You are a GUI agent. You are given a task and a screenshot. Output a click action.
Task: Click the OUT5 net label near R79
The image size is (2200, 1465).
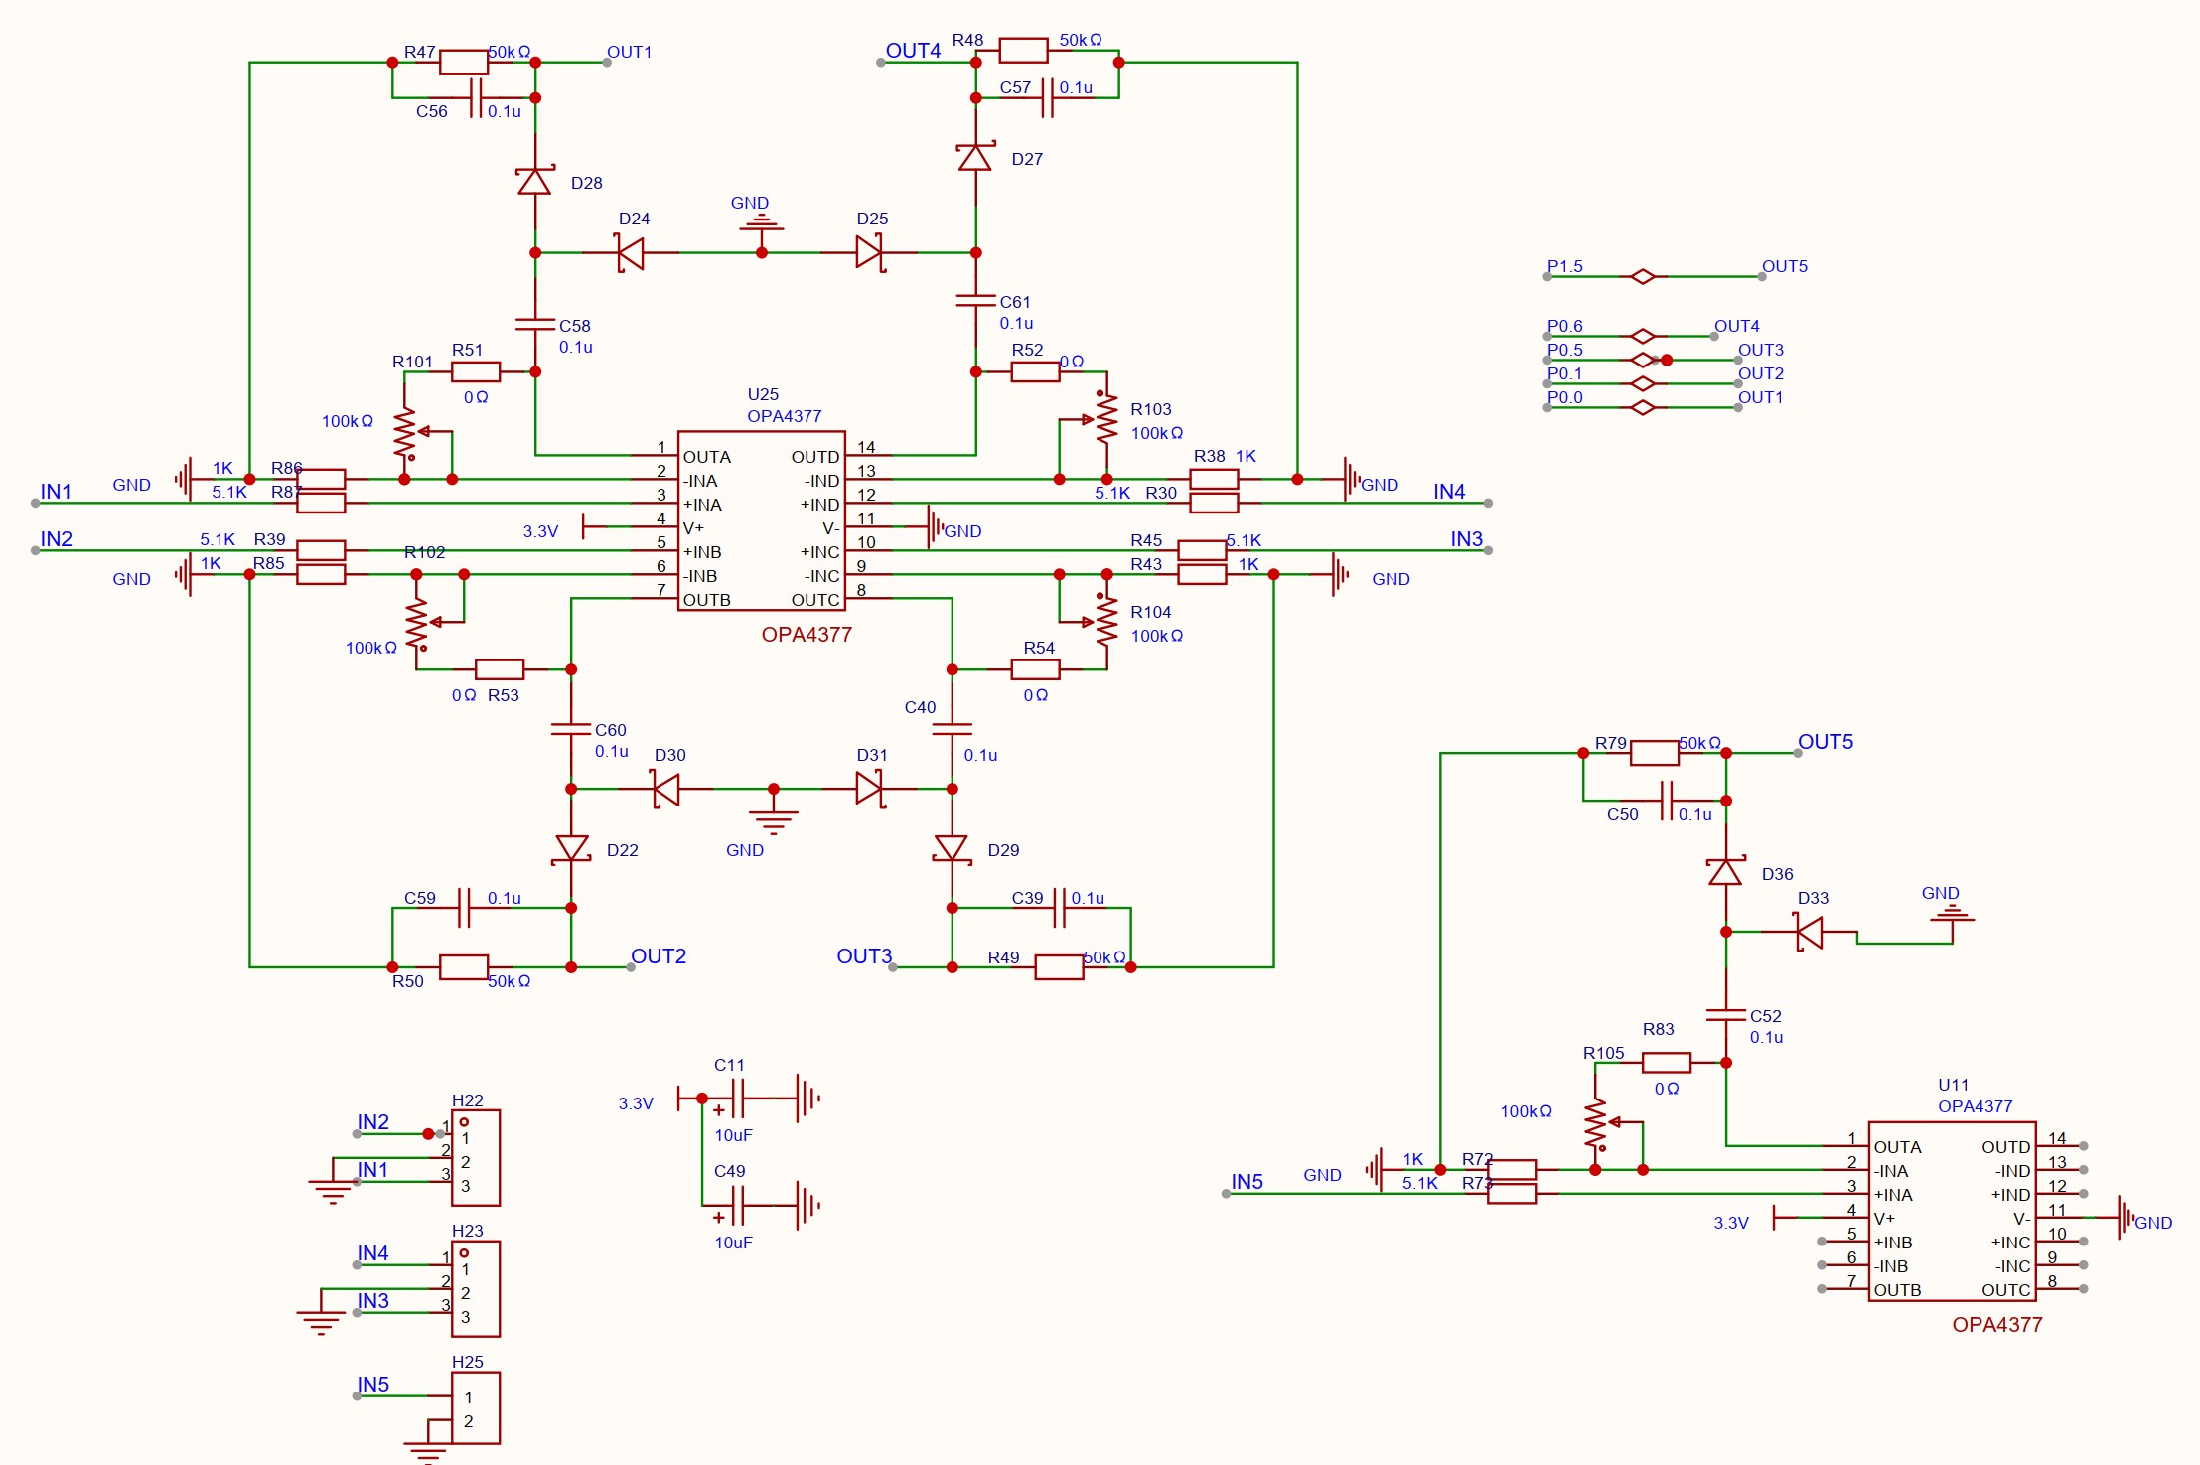pyautogui.click(x=1825, y=742)
